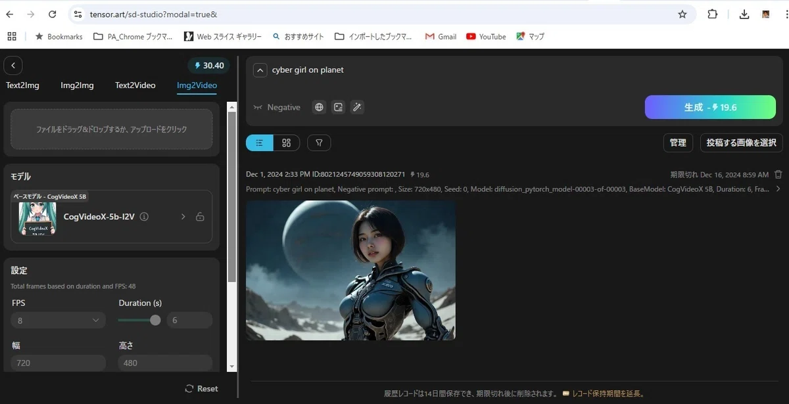Screen dimensions: 789x404
Task: Open the translate globe icon under prompt
Action: point(319,107)
